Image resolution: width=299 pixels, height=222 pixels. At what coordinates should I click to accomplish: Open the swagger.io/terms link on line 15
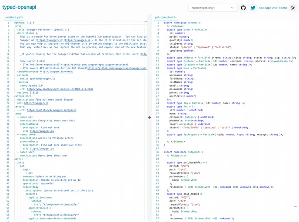pos(56,72)
